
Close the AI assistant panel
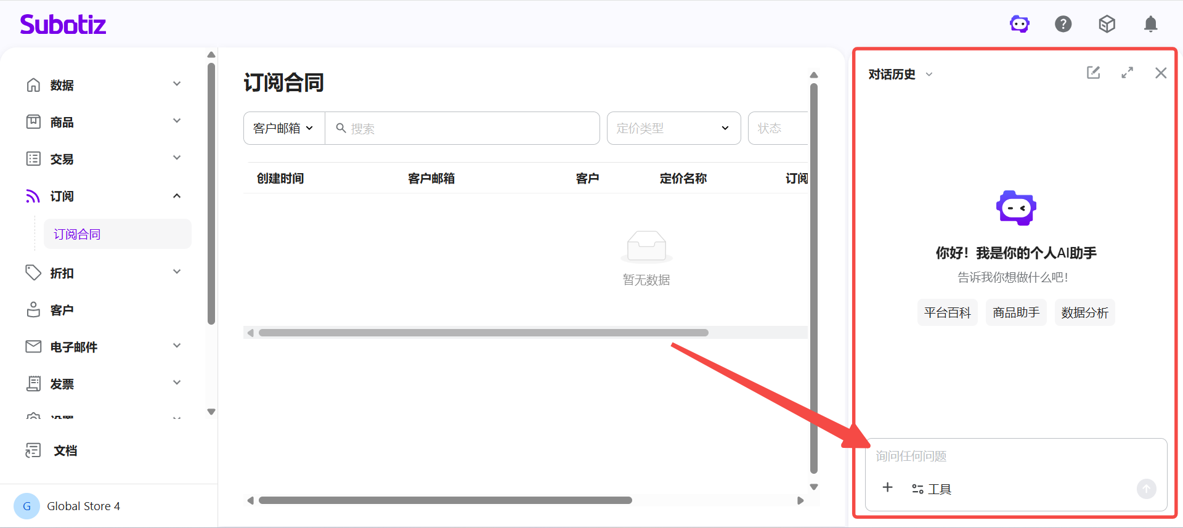point(1161,73)
